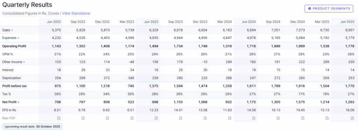Click Depreciation value 346
This screenshot has height=132, width=358.
click(131, 78)
